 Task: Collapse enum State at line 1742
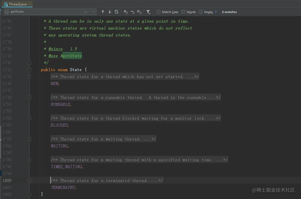pyautogui.click(x=29, y=70)
